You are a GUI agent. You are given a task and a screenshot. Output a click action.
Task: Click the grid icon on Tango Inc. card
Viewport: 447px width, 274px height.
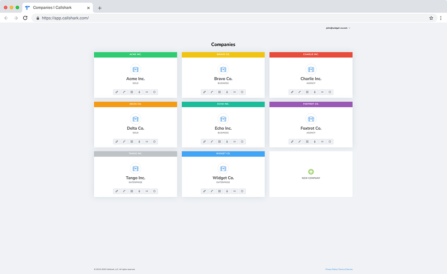point(132,191)
